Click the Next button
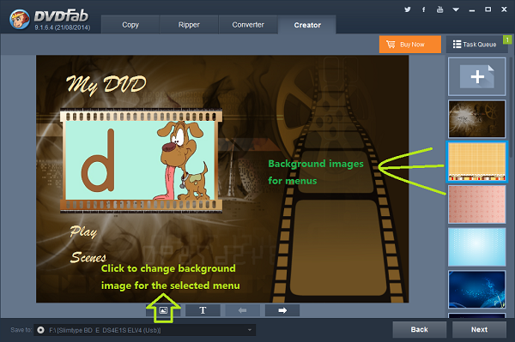Viewport: 515px width, 342px height. tap(479, 329)
